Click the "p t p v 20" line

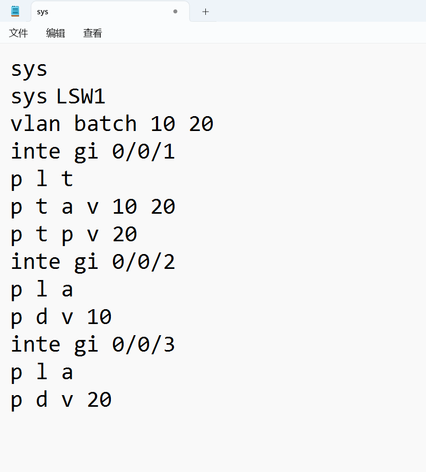pos(74,235)
